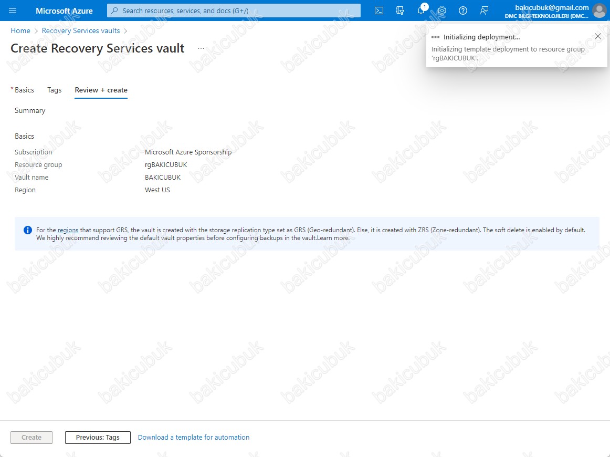This screenshot has height=457, width=610.
Task: Click the Microsoft Azure logo text
Action: point(64,11)
